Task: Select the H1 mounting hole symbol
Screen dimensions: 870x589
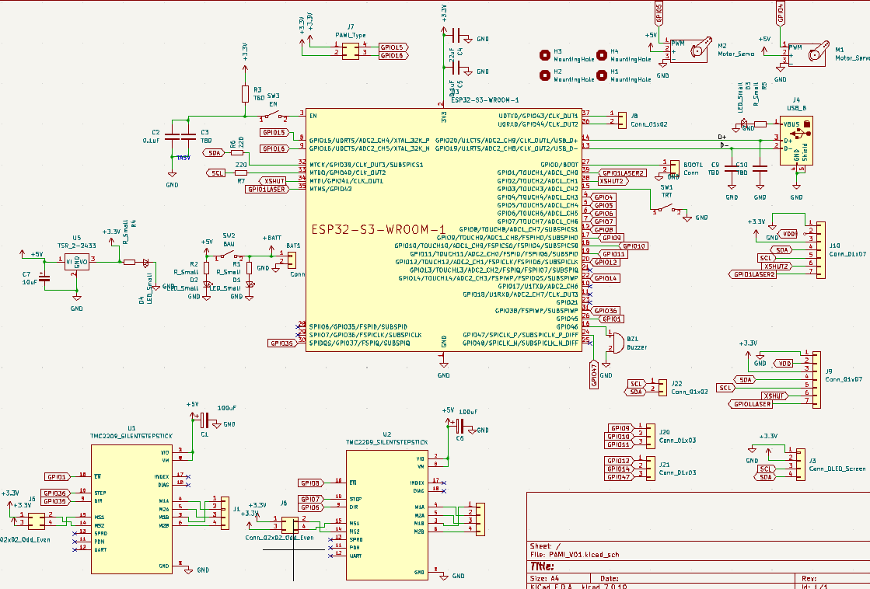Action: point(602,75)
